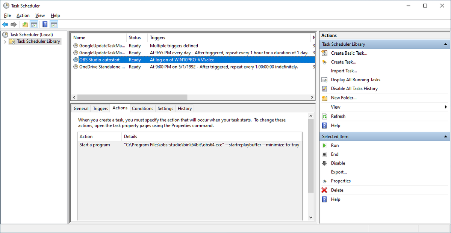
Task: Open the File menu
Action: point(8,15)
